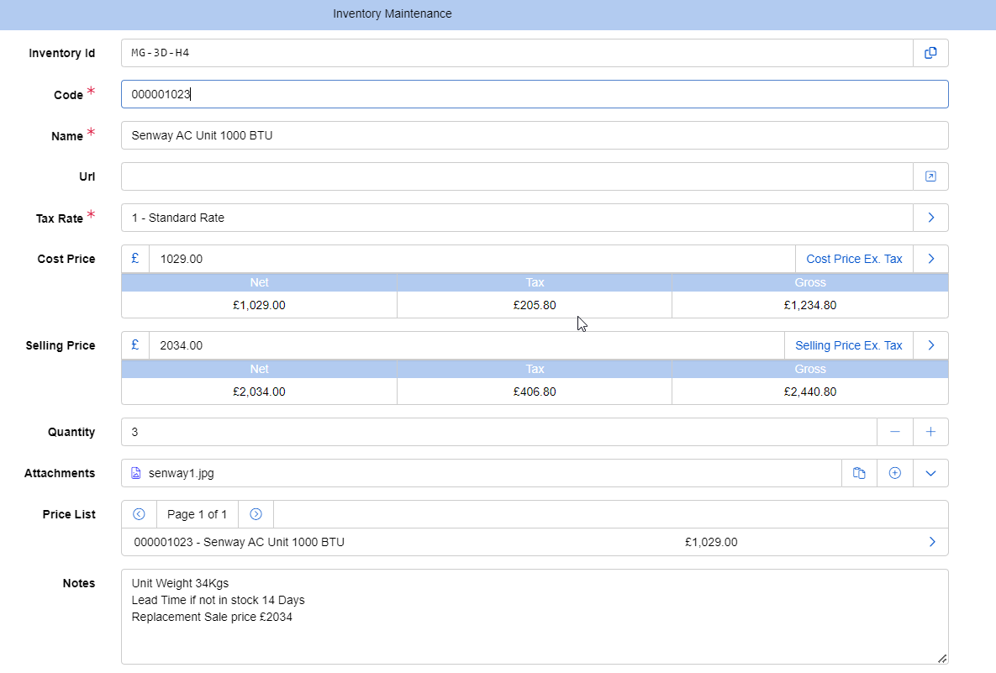The height and width of the screenshot is (673, 996).
Task: Click the pound currency icon beside Cost Price
Action: (135, 259)
